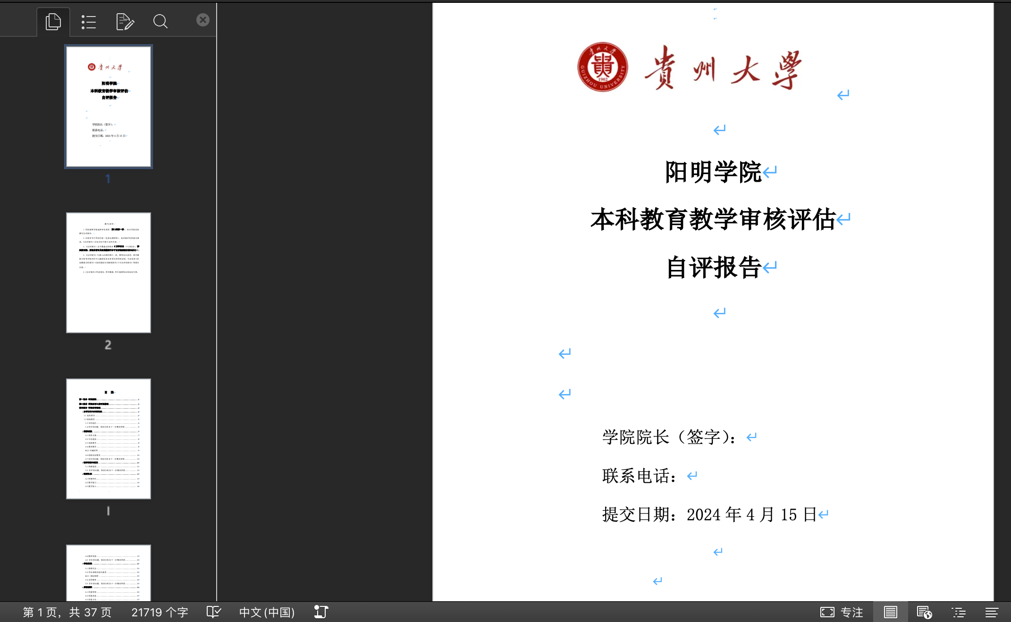Close the navigation sidebar

coord(202,20)
